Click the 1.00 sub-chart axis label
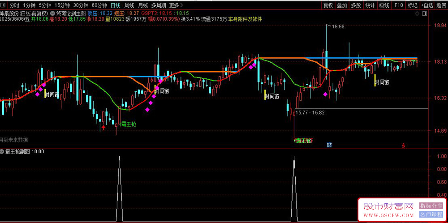Image resolution: width=448 pixels, height=223 pixels. pyautogui.click(x=442, y=156)
